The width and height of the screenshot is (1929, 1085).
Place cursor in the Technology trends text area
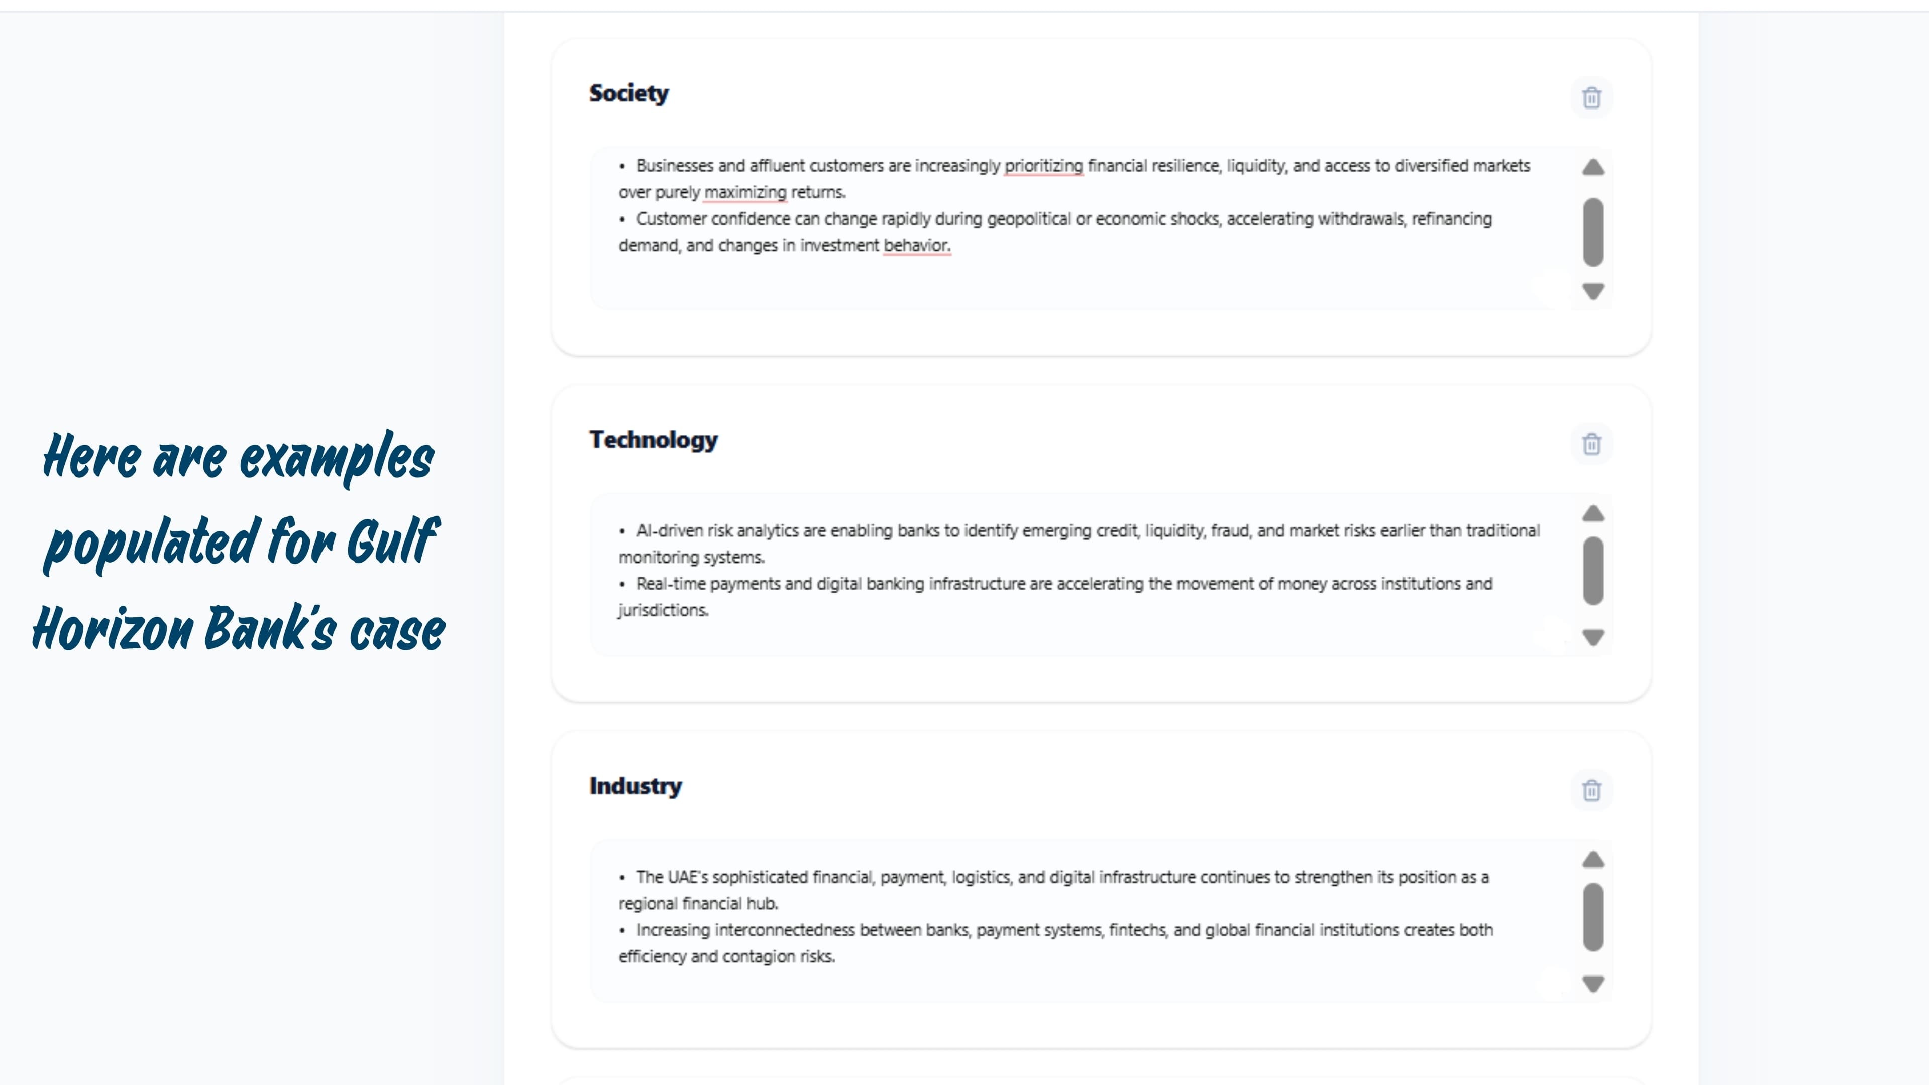pos(1082,575)
